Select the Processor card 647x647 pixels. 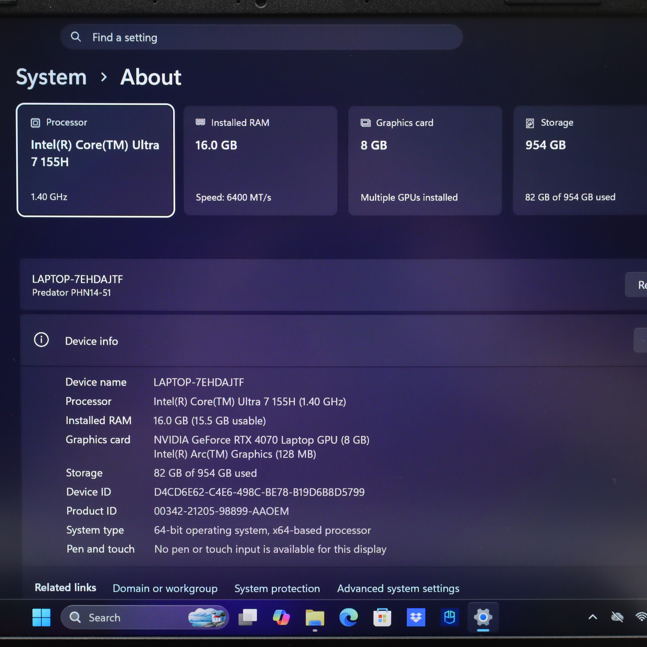coord(95,161)
